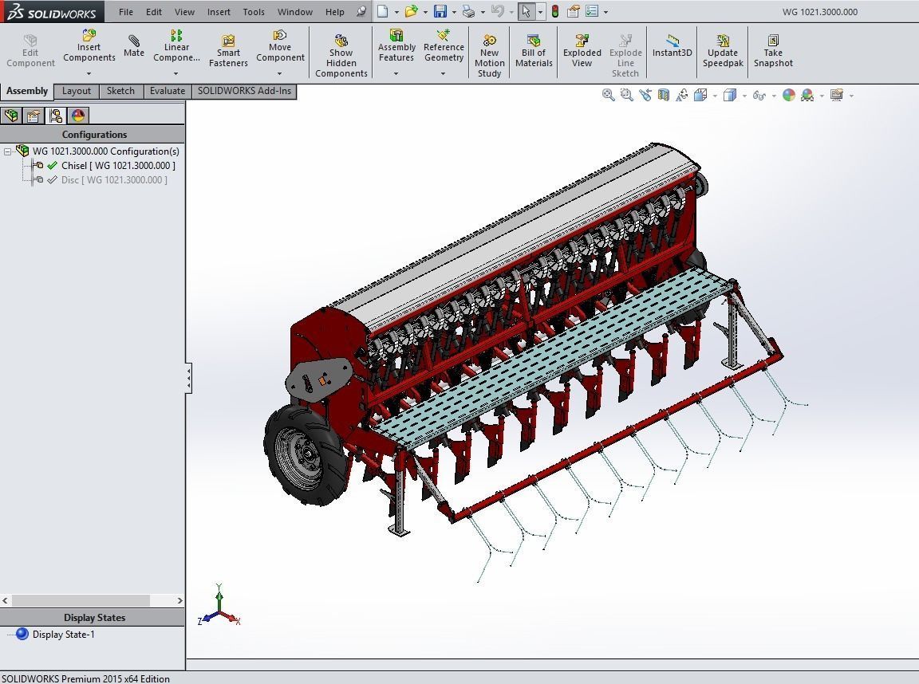Open the Move Component dropdown arrow
The image size is (919, 684).
click(279, 74)
